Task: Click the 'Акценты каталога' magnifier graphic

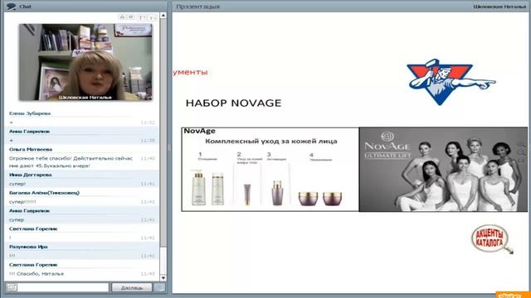Action: pos(492,239)
